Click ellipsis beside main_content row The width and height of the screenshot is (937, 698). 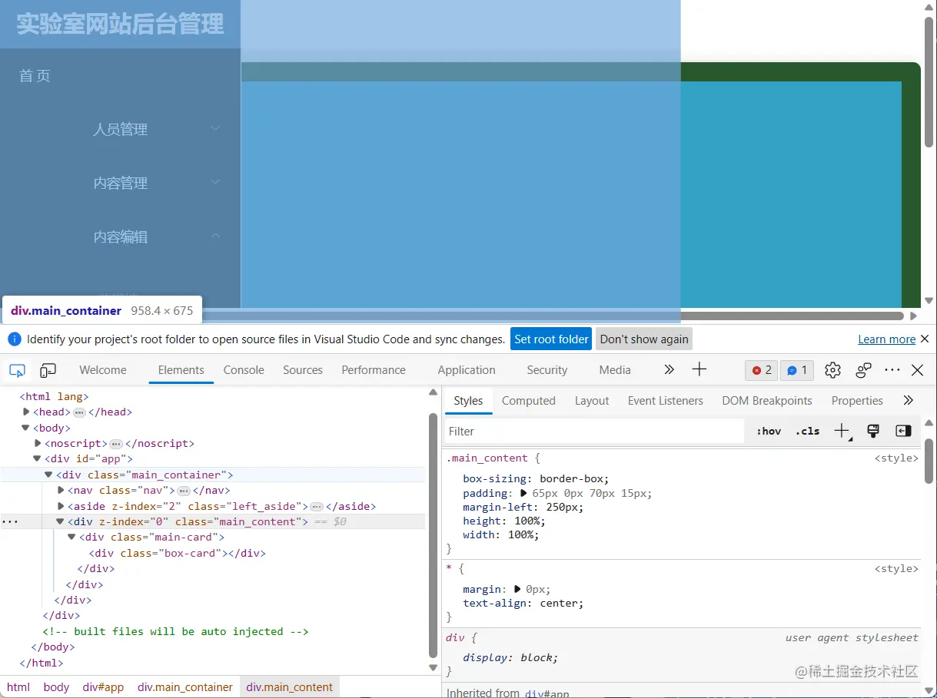[10, 521]
